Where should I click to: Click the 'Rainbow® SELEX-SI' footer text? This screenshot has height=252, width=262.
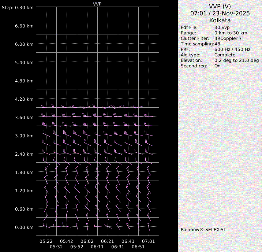point(202,230)
